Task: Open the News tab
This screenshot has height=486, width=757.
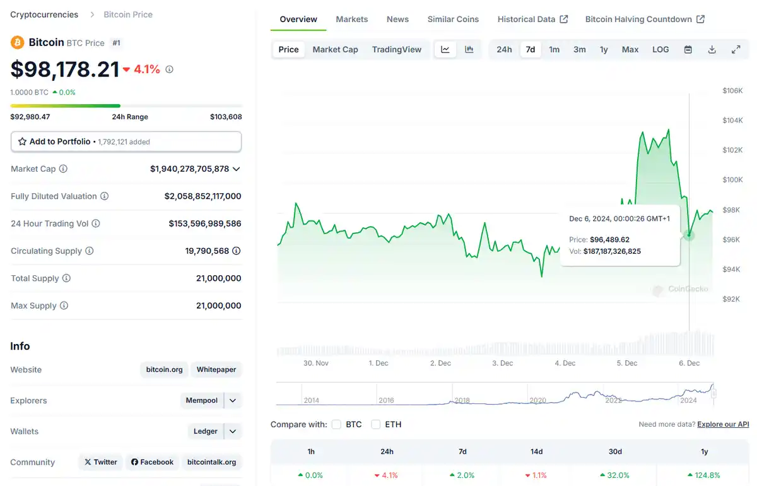Action: [x=397, y=19]
